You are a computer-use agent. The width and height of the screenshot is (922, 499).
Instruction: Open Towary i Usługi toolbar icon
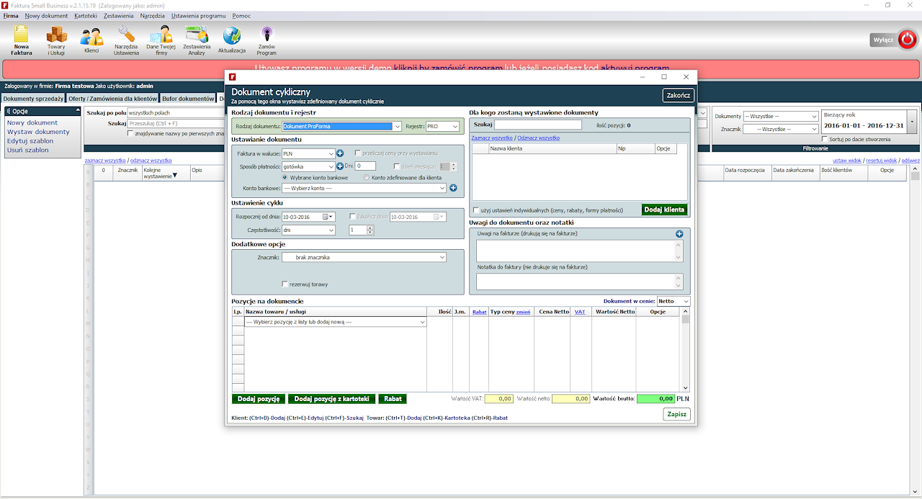[56, 40]
